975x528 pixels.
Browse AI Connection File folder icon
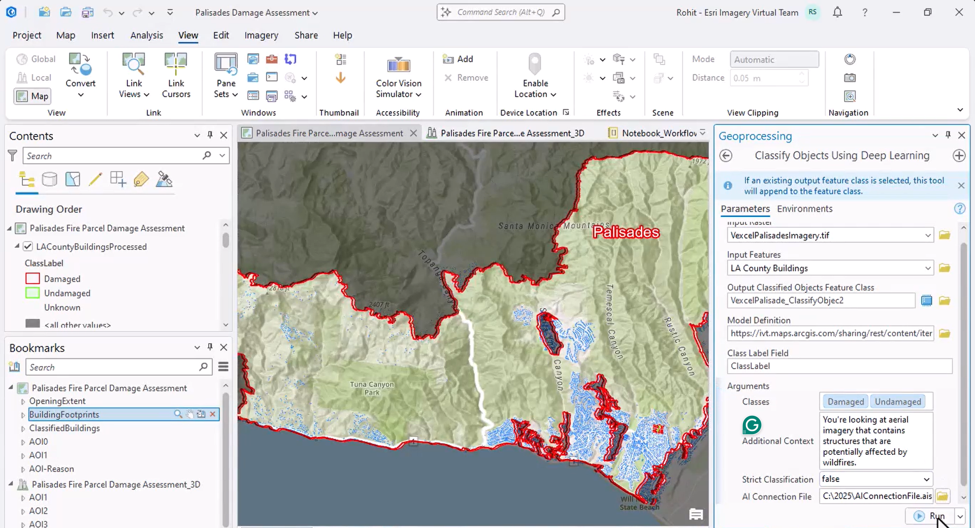(942, 496)
